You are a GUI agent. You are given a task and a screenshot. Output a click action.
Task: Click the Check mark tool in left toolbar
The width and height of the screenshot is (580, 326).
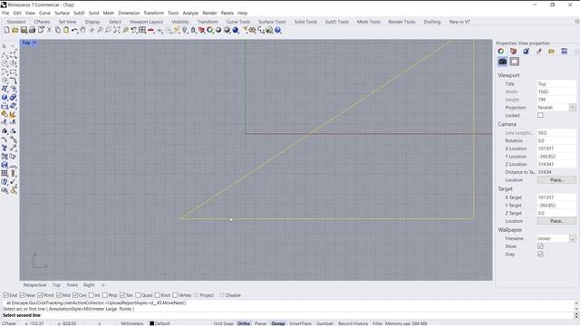(x=13, y=181)
